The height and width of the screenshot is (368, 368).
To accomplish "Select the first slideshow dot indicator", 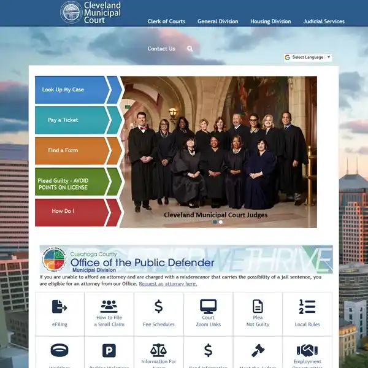I will [215, 222].
